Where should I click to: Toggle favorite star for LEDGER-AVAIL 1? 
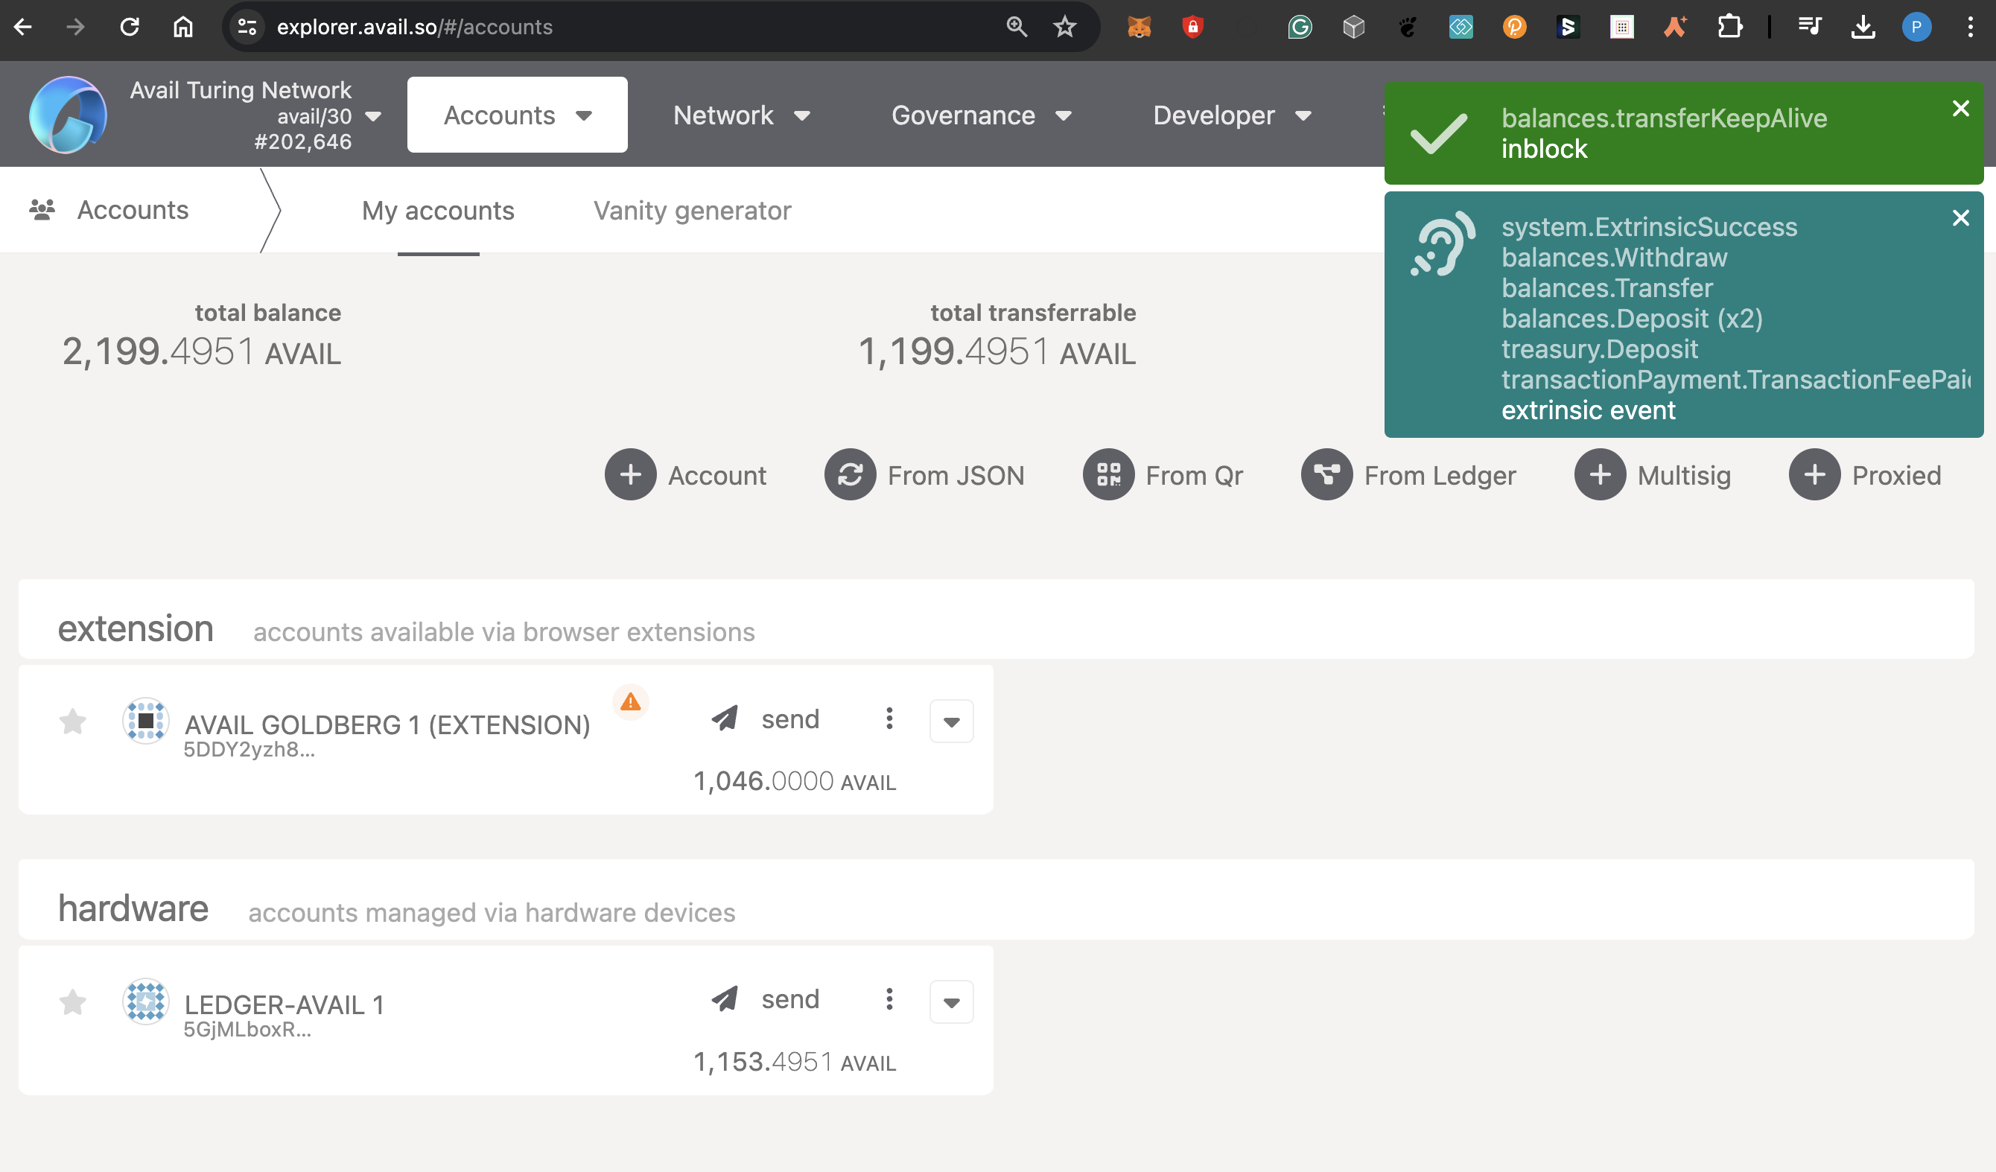pyautogui.click(x=73, y=1002)
